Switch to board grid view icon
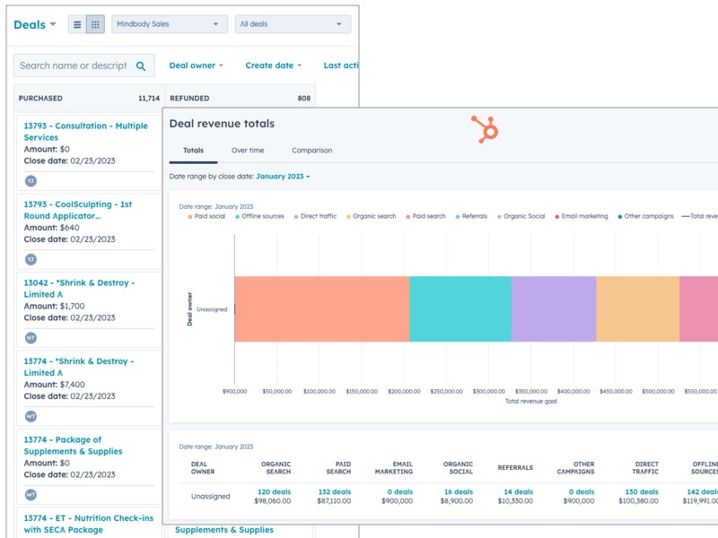The width and height of the screenshot is (718, 538). (95, 24)
